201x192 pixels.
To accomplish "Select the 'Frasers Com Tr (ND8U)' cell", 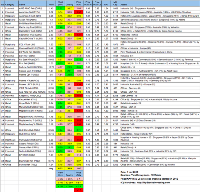I will (33, 71).
